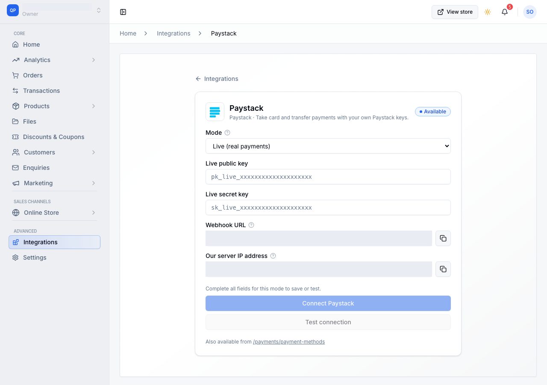Image resolution: width=547 pixels, height=385 pixels.
Task: Open the store switcher chevrons
Action: 99,10
